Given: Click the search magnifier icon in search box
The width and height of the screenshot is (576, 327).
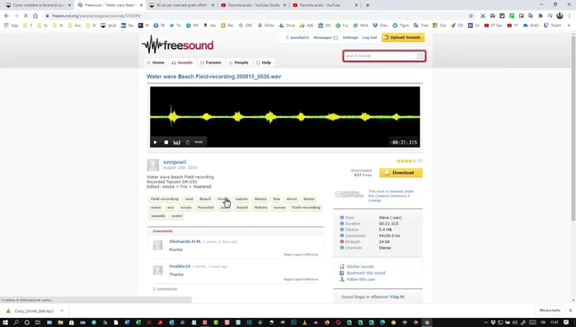Looking at the screenshot, I should tap(420, 56).
